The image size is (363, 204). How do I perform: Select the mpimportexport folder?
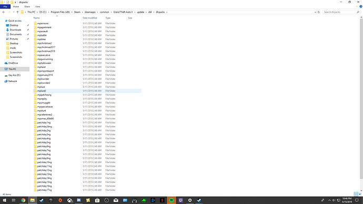(45, 71)
